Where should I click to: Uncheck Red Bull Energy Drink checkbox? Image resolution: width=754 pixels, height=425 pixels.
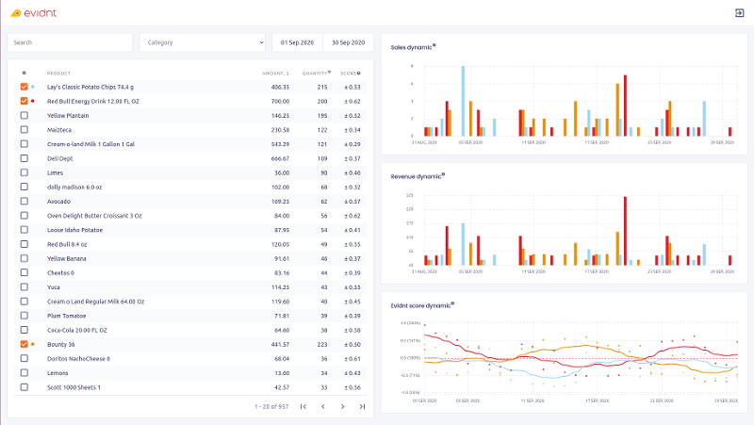click(x=25, y=101)
